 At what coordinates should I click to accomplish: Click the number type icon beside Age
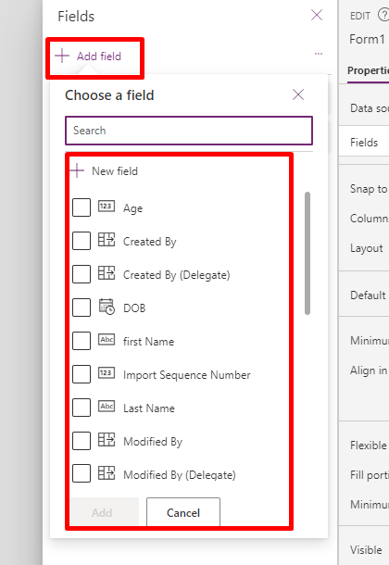pyautogui.click(x=107, y=207)
